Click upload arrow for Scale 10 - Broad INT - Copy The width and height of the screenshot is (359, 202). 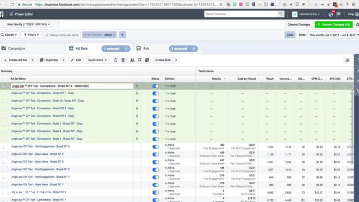[137, 101]
